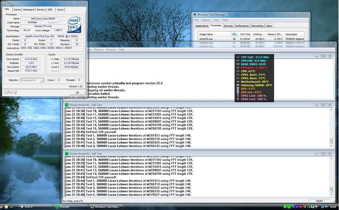Click Worker thread #1 window icon

(67, 105)
